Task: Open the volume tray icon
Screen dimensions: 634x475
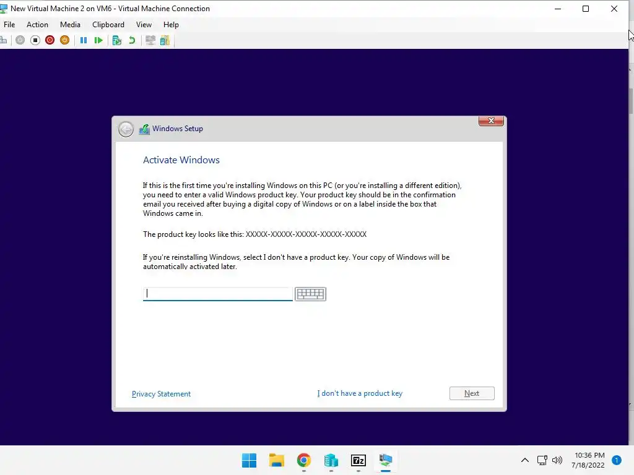Action: (557, 460)
